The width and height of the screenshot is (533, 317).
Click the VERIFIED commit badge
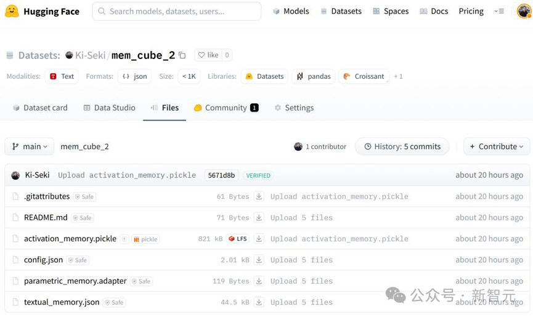[x=258, y=175]
